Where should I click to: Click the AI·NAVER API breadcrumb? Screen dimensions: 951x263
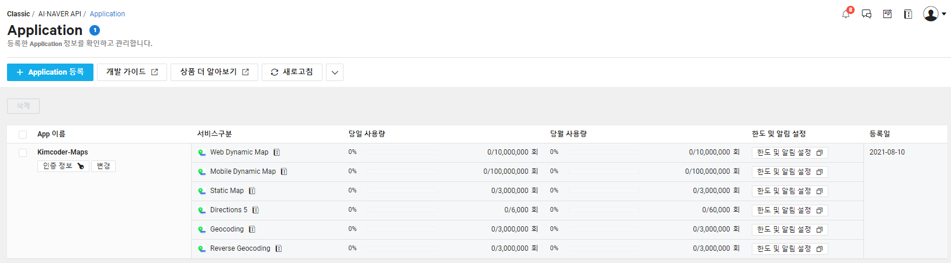tap(60, 14)
